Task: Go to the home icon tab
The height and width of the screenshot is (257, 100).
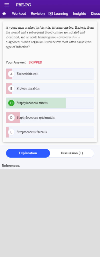Action: click(4, 14)
